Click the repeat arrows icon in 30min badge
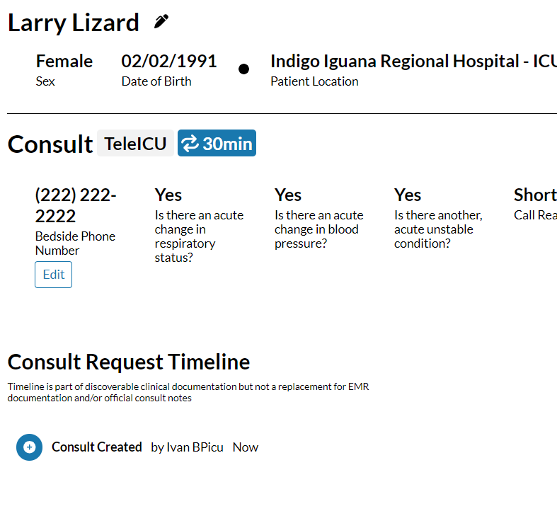Viewport: 557px width, 511px height. click(190, 144)
